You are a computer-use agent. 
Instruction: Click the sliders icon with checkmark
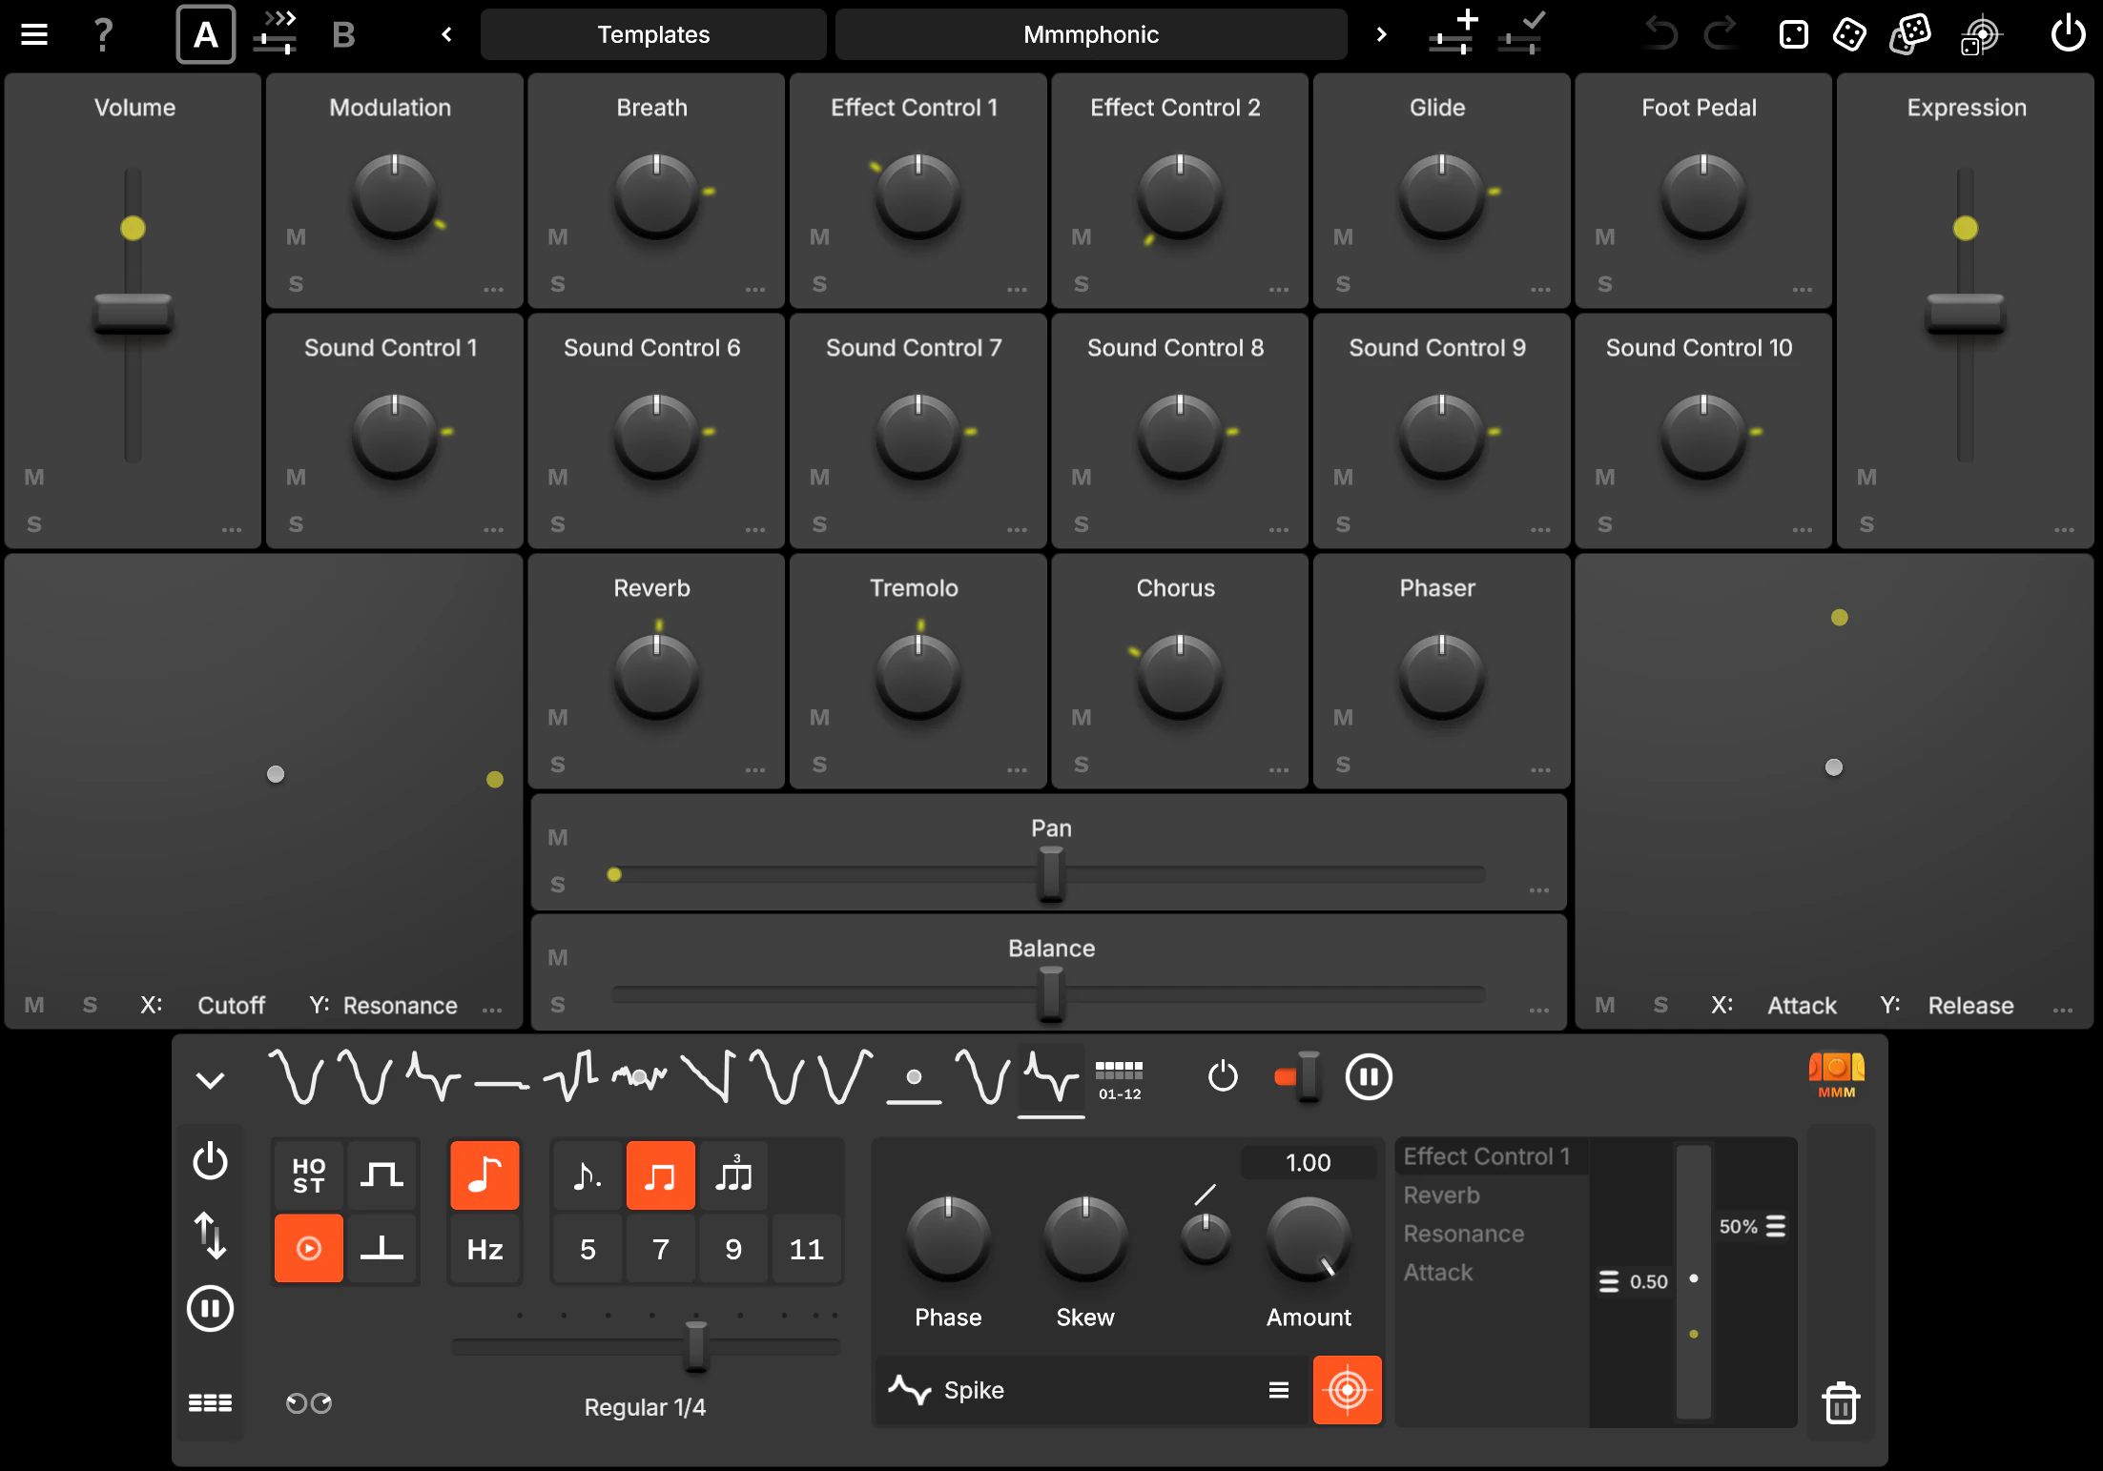coord(1521,33)
